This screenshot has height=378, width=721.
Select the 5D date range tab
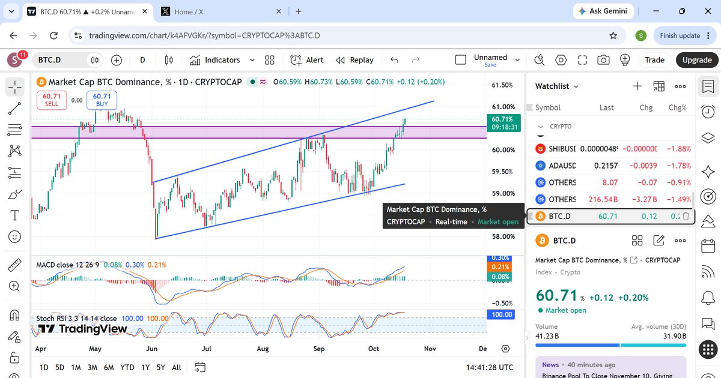60,367
